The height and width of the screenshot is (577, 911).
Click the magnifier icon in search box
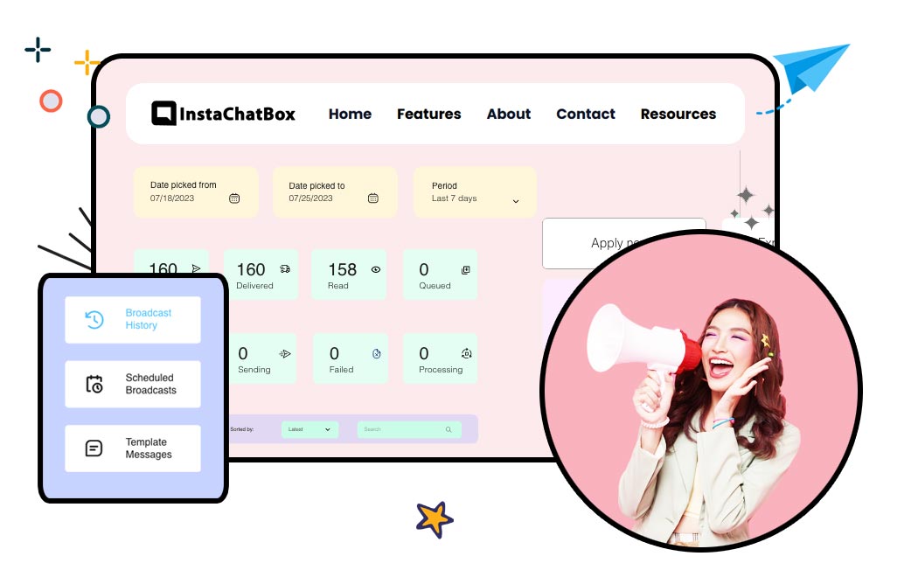pos(449,429)
